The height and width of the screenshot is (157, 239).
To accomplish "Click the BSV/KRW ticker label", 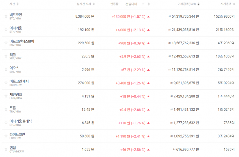I will point(15,45).
